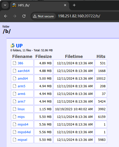Click the /b/ folder path heading
Screen dimensions: 119x147
coord(7,31)
